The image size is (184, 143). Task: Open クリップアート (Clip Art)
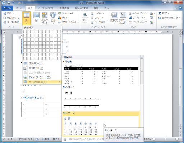45,18
